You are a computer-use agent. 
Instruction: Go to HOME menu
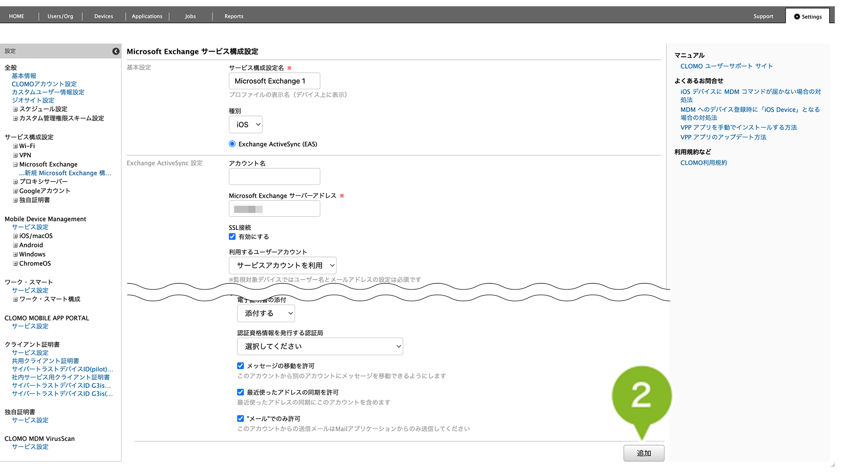(x=17, y=16)
